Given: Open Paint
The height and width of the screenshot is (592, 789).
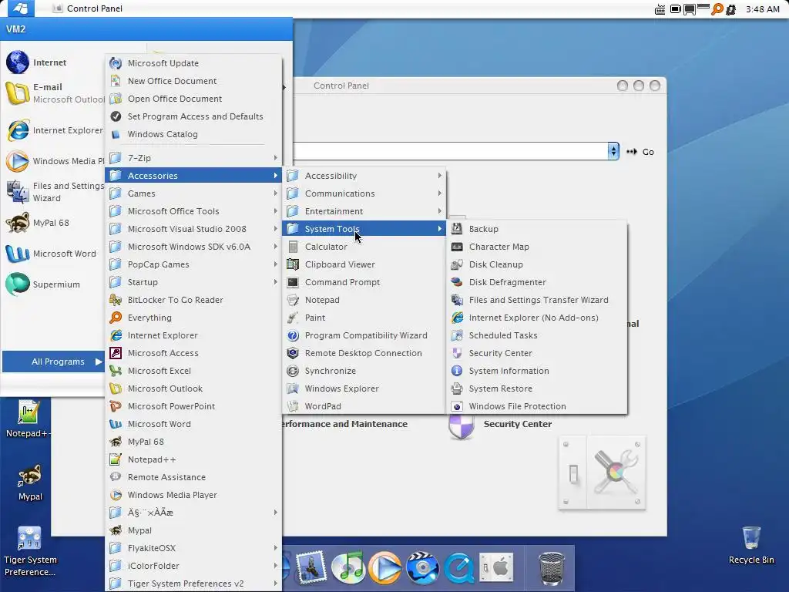Looking at the screenshot, I should 364,318.
